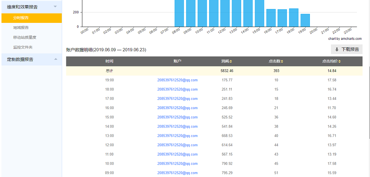Click the 12:00 bar in the chart
Image resolution: width=370 pixels, height=177 pixels.
[x=225, y=13]
